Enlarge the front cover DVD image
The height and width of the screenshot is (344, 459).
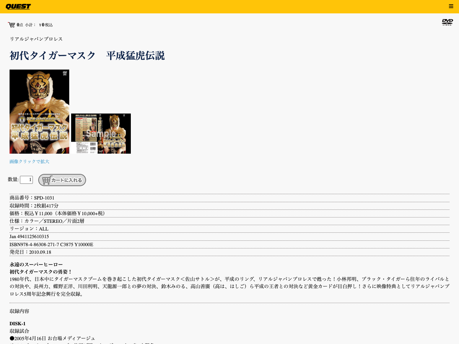point(39,112)
